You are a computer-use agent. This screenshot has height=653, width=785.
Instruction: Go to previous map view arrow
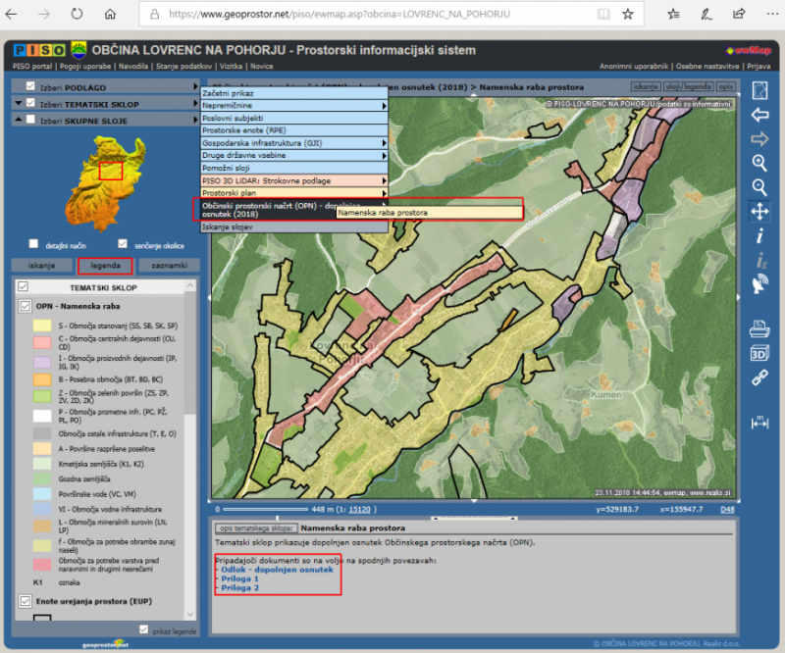click(x=759, y=115)
